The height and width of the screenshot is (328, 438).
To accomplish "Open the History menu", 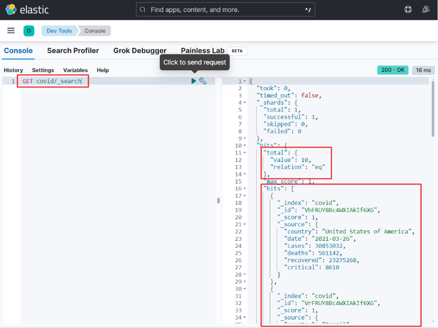I will 13,70.
